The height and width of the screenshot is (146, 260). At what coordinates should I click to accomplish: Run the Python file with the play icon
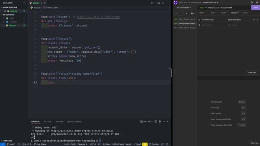(x=152, y=3)
